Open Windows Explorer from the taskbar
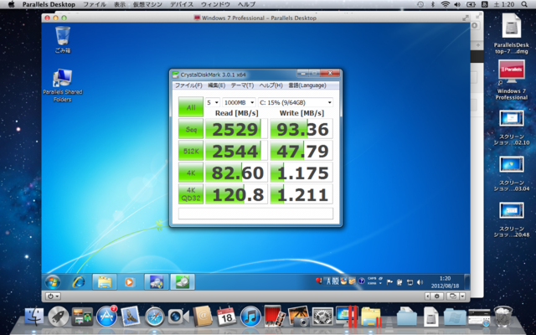This screenshot has height=335, width=536. pos(105,282)
